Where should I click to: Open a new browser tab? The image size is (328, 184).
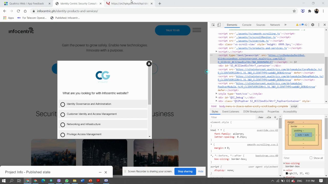click(x=160, y=4)
